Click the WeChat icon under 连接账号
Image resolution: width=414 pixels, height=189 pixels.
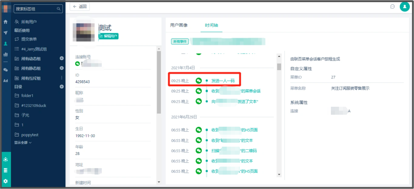tap(77, 64)
